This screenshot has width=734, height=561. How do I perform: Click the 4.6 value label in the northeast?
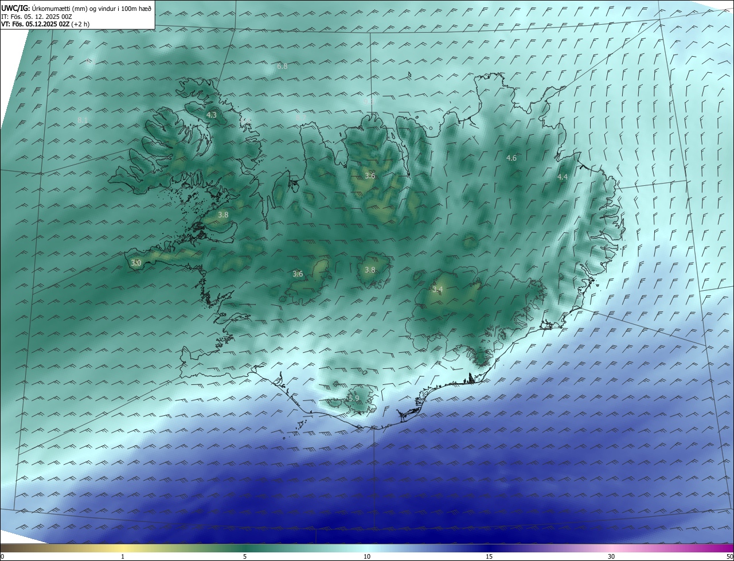[512, 158]
